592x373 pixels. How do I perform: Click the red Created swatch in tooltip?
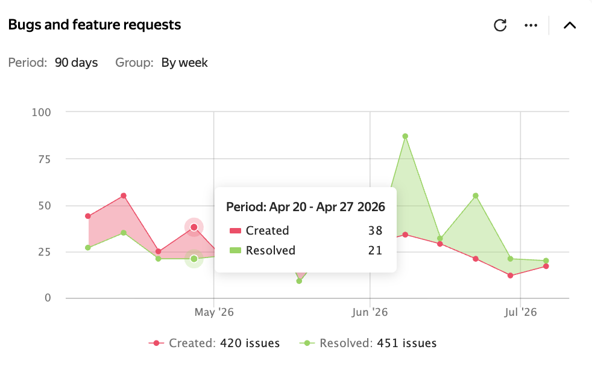click(235, 230)
